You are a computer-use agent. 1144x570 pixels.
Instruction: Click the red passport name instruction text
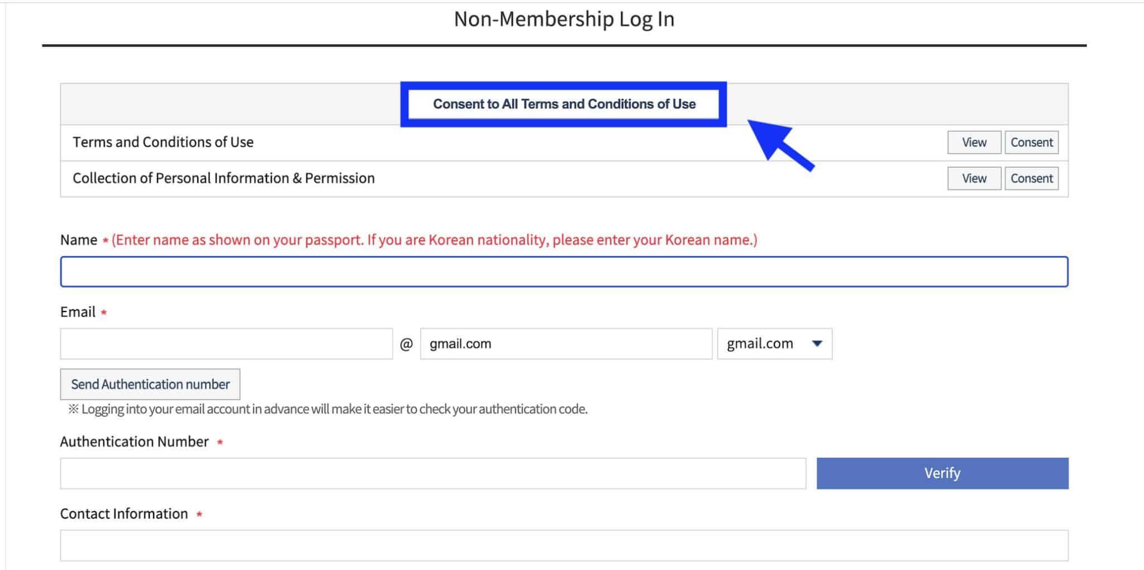tap(434, 240)
